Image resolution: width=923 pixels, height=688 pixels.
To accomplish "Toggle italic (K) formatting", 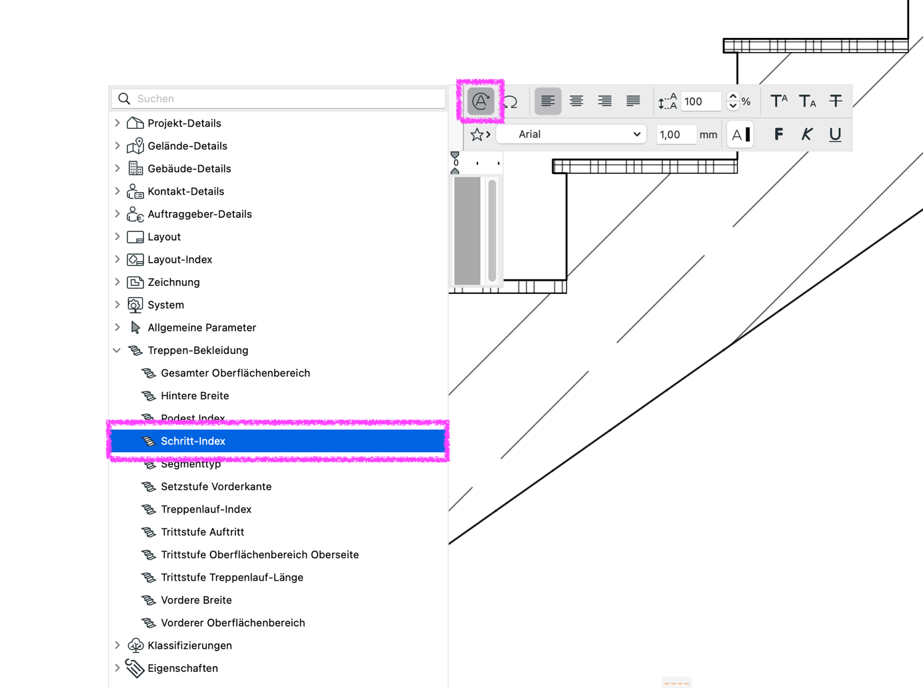I will tap(807, 135).
